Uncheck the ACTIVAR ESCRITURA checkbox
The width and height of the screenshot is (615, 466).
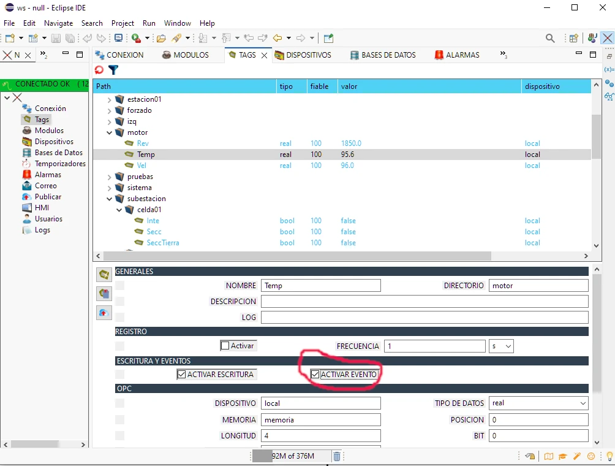pos(181,375)
